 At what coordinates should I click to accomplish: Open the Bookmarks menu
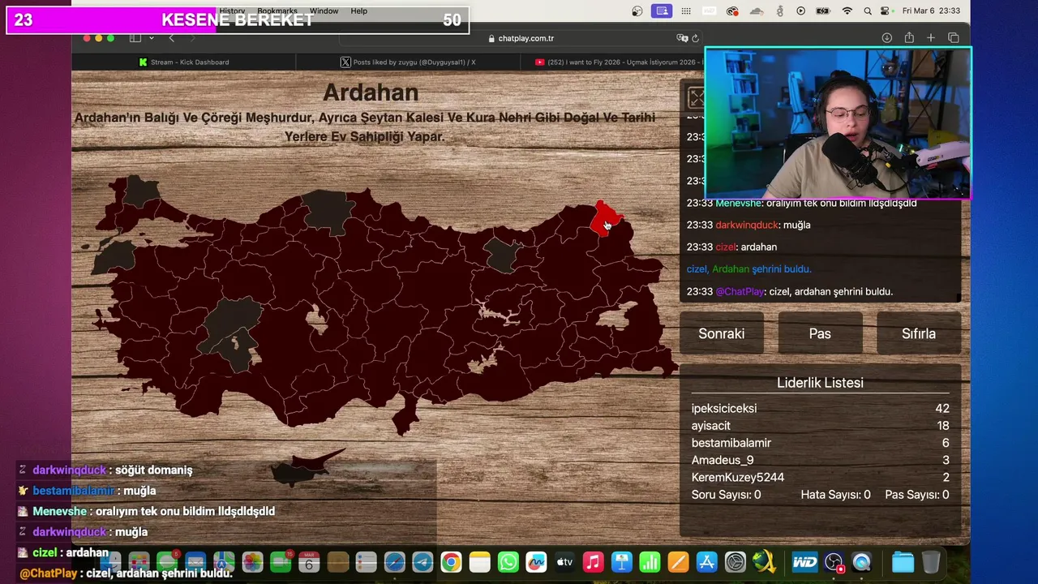tap(277, 11)
